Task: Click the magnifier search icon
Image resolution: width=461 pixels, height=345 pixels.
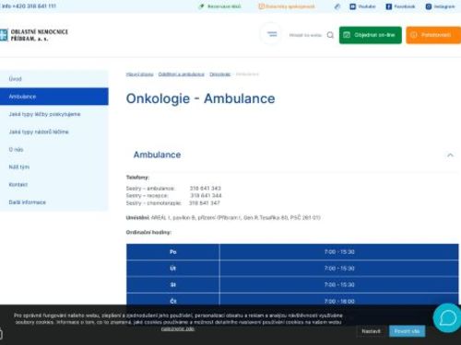Action: click(330, 35)
